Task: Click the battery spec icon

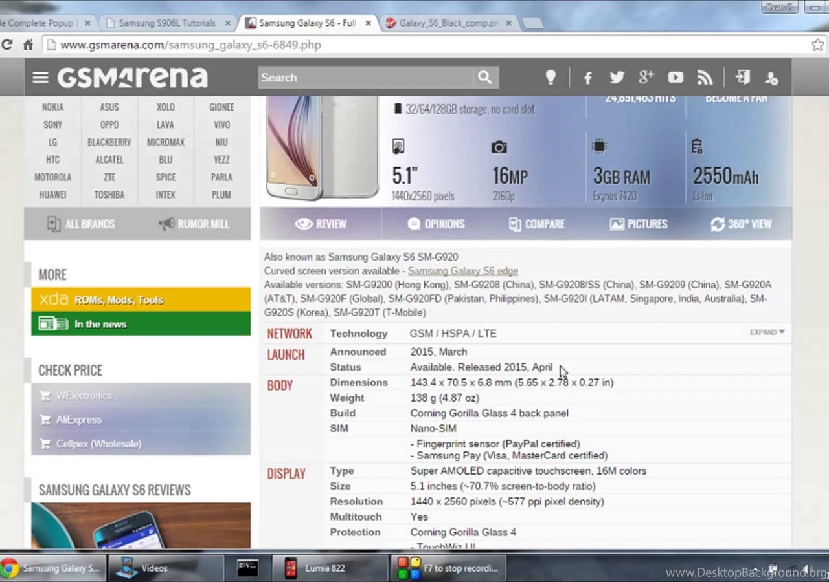Action: tap(697, 146)
